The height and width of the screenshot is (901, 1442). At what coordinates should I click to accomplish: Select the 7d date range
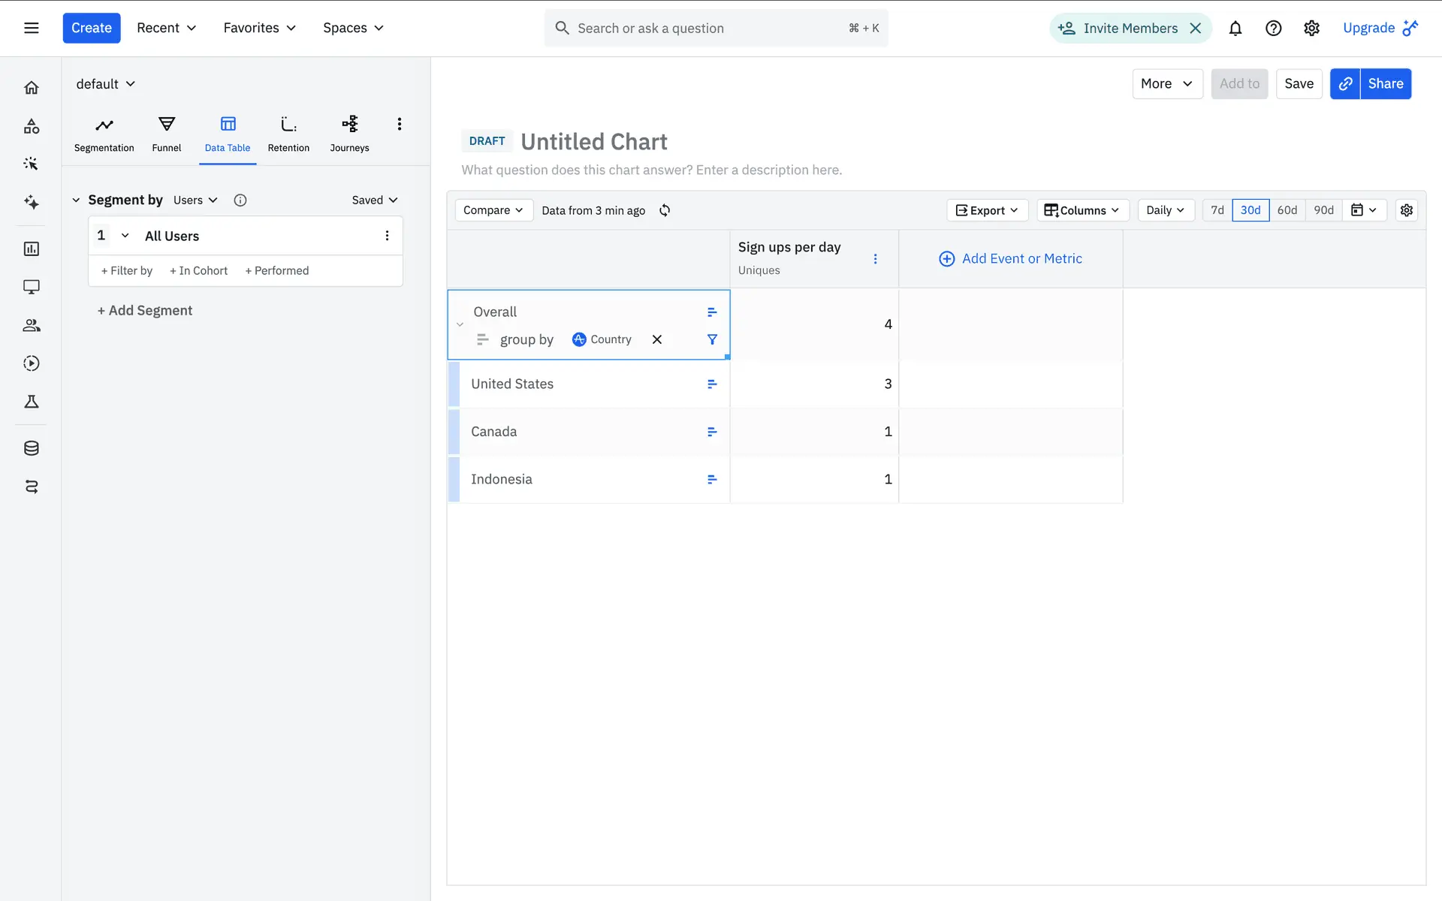(1217, 210)
